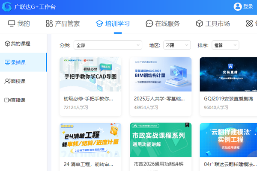
Task: Click the monitor icon beside 我的
Action: [12, 24]
